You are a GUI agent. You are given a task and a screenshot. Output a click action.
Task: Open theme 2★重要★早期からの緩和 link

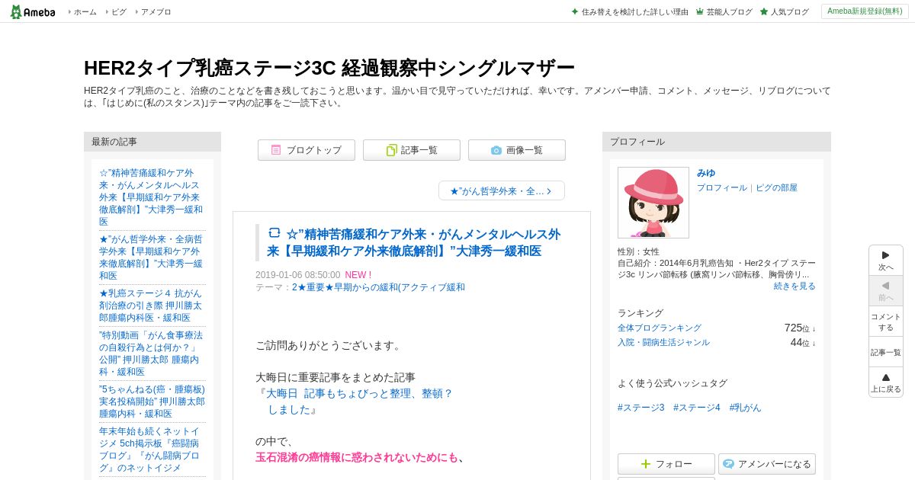[378, 287]
